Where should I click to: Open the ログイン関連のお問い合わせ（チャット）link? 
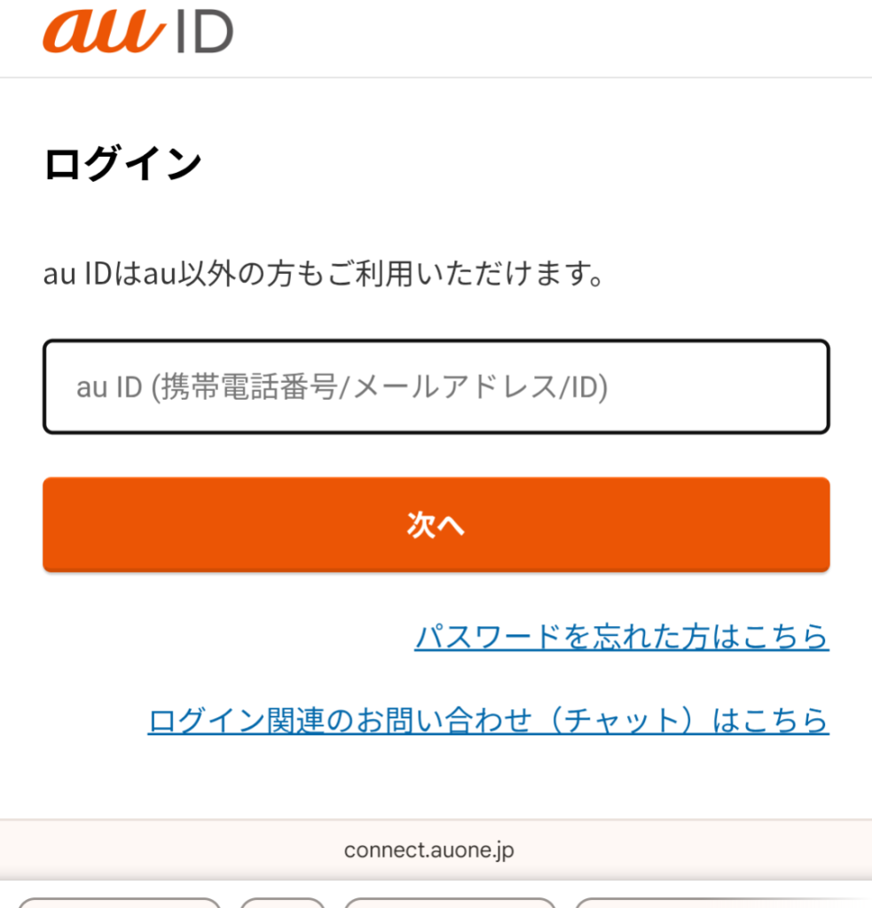click(488, 720)
